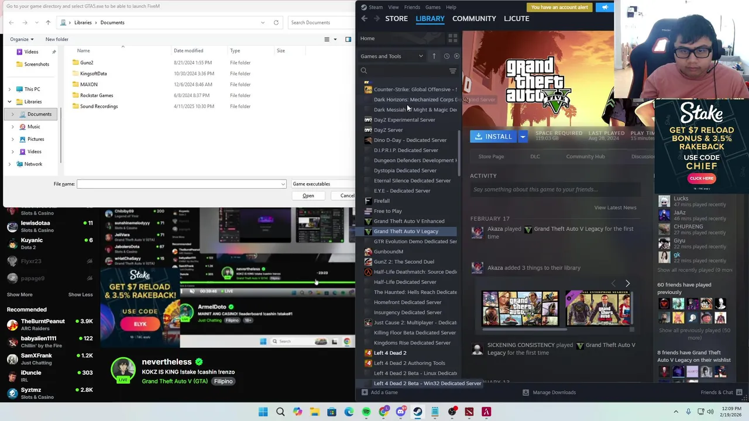Screen dimensions: 749x421
Task: Click the Search Documents box
Action: tap(322, 22)
